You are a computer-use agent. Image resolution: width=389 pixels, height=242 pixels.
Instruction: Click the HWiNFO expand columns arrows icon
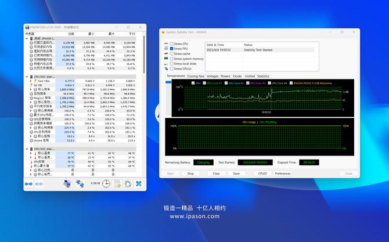tap(28, 184)
